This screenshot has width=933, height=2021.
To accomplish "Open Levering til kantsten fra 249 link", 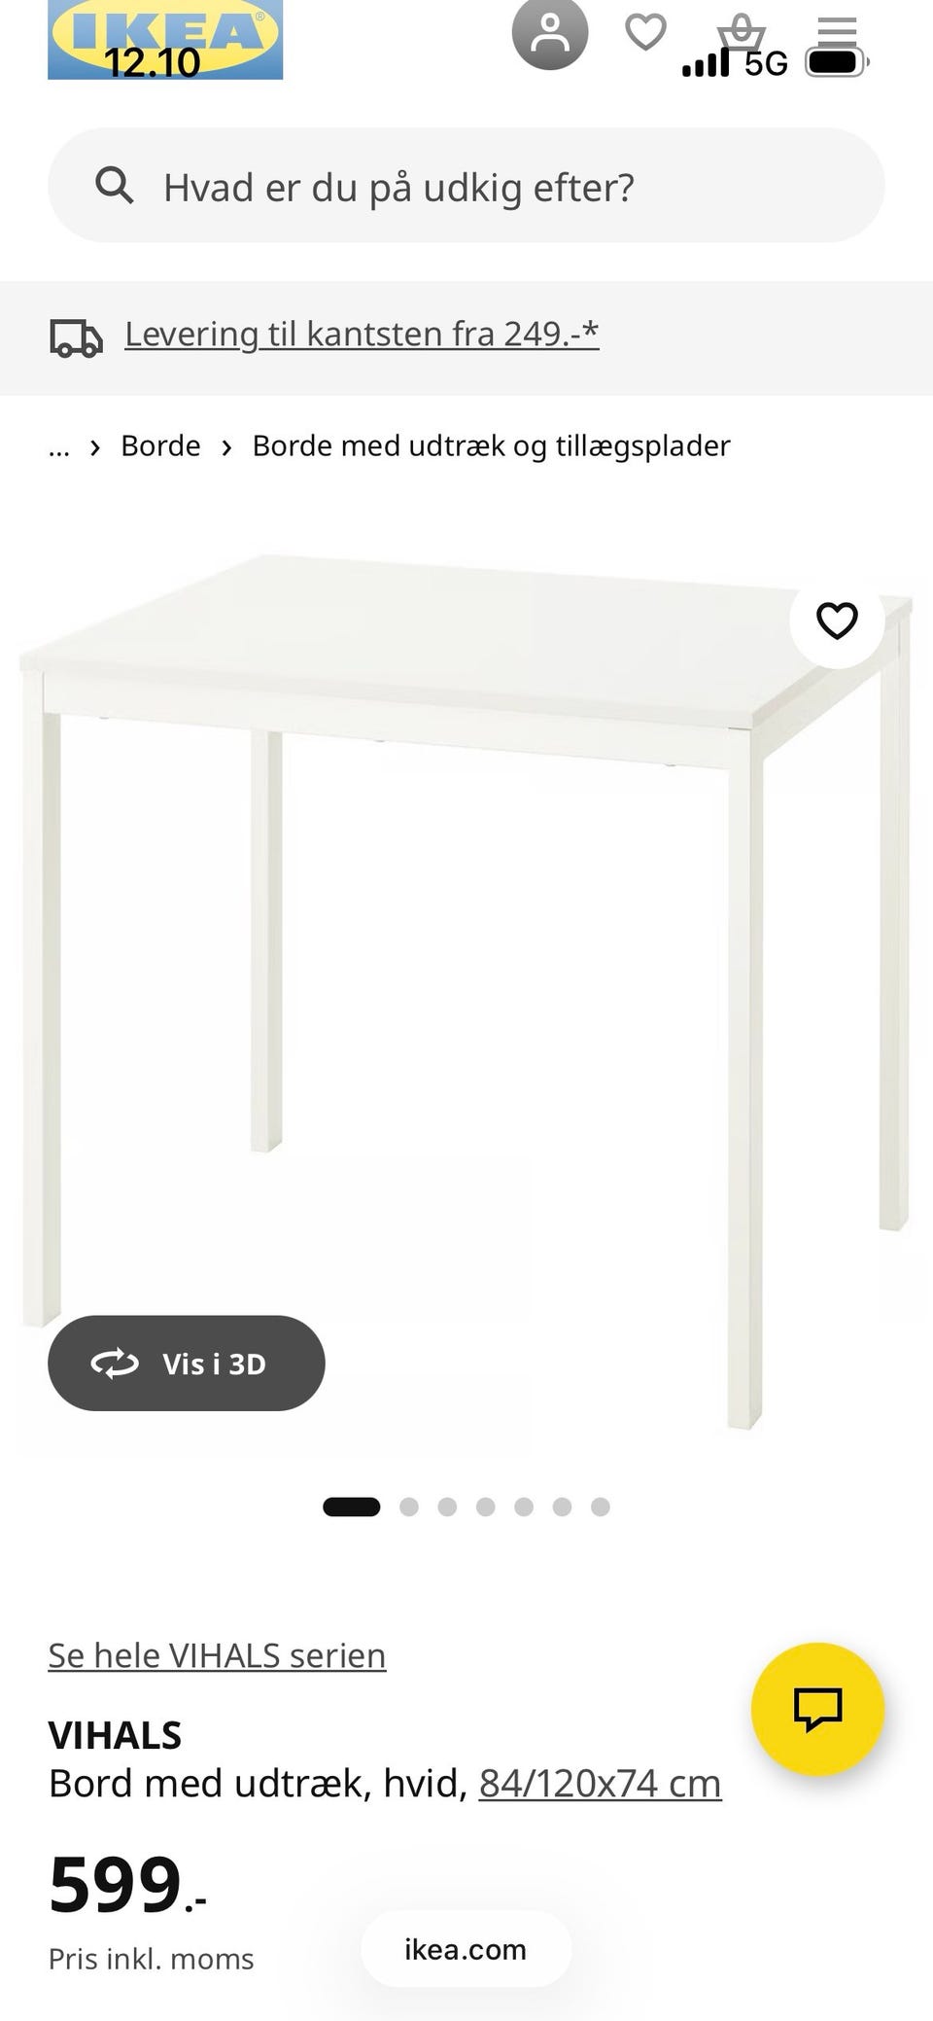I will (x=362, y=334).
